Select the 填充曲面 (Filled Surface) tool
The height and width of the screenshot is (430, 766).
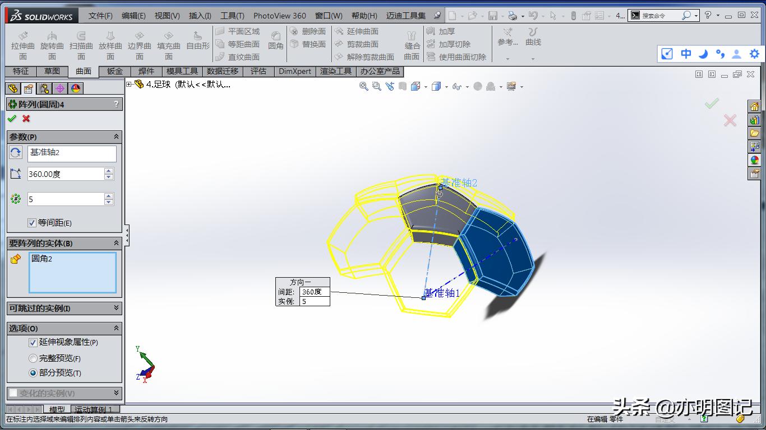coord(168,44)
